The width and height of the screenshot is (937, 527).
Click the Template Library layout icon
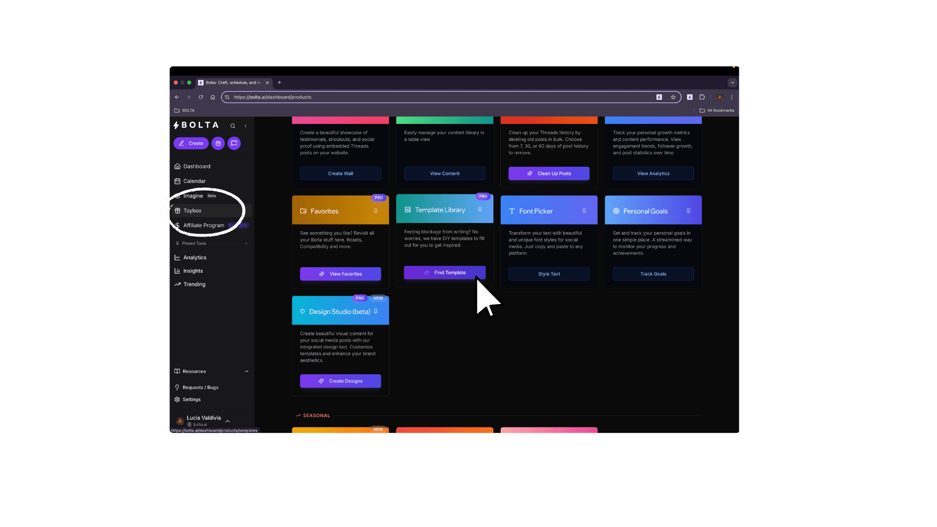pos(407,210)
